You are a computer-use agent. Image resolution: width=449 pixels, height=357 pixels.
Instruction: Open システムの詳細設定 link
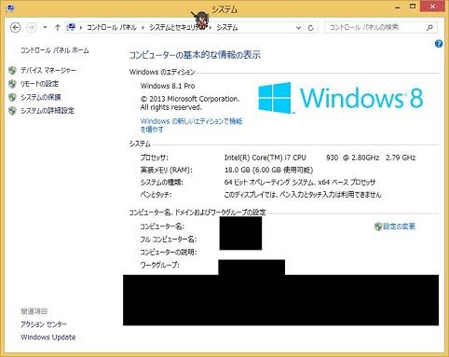click(48, 111)
